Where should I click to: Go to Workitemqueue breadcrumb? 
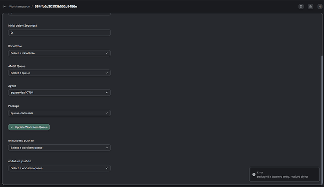pos(19,7)
